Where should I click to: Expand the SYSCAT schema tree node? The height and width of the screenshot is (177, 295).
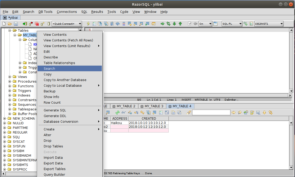point(5,142)
